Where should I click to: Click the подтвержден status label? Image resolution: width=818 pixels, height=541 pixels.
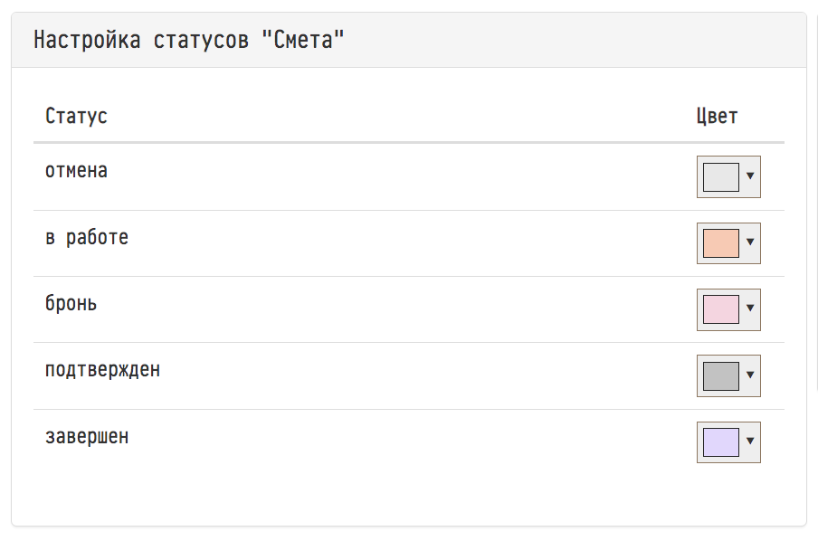tap(102, 370)
